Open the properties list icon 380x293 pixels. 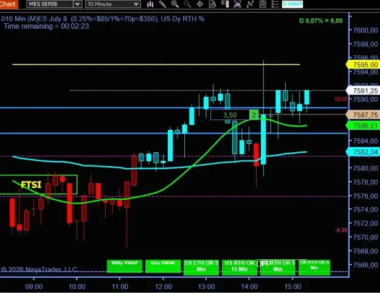(x=275, y=4)
